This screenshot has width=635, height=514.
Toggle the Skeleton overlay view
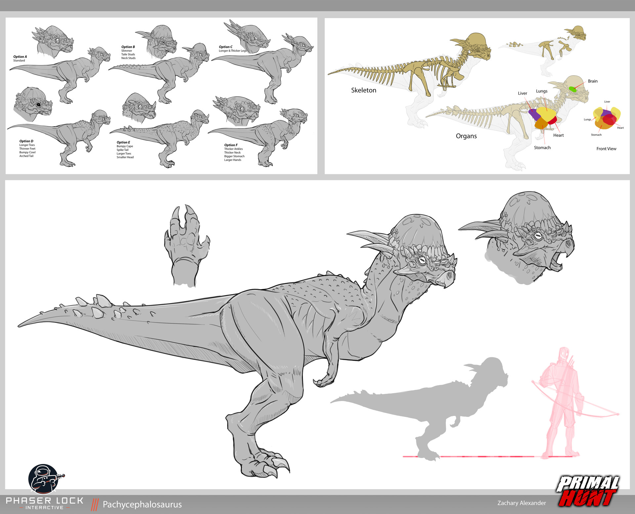click(x=364, y=90)
